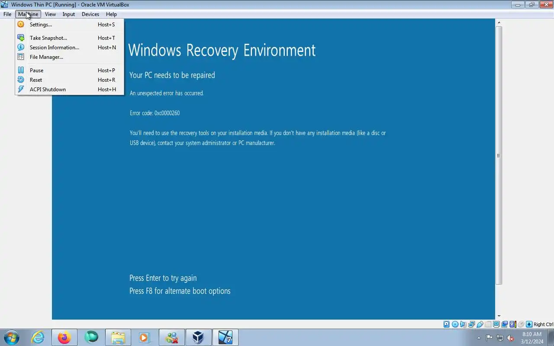Choose ACPI Shutdown from the Machine menu
The width and height of the screenshot is (554, 346).
(x=69, y=90)
